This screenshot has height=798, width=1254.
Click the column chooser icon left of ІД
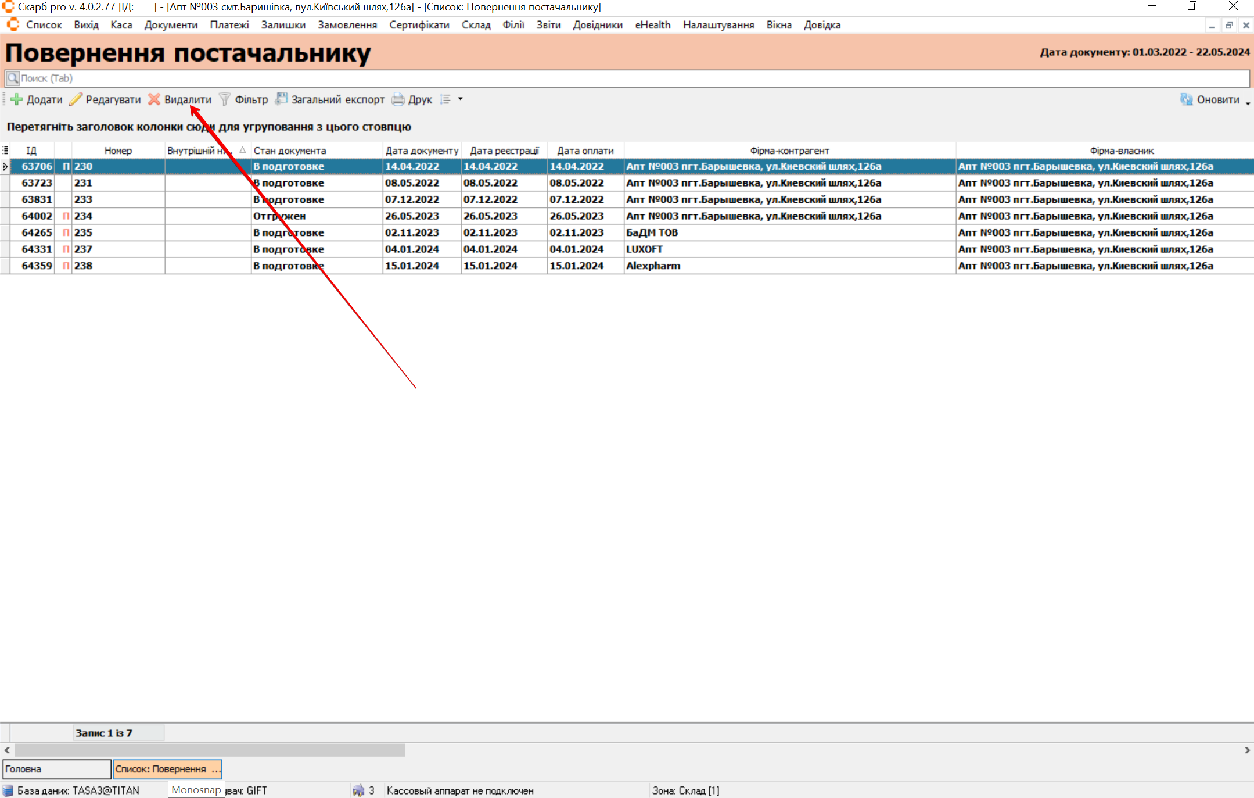(x=5, y=151)
